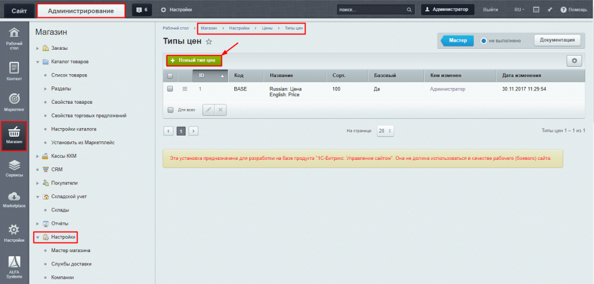This screenshot has width=594, height=284.
Task: Click the pin panel icon in header
Action: 549,9
